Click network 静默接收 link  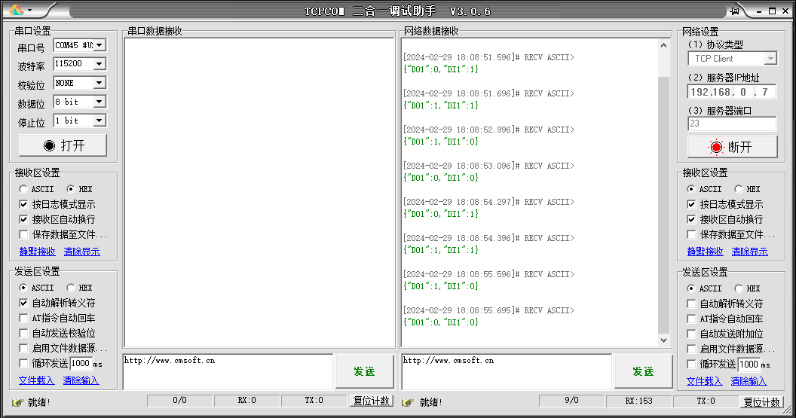coord(705,252)
